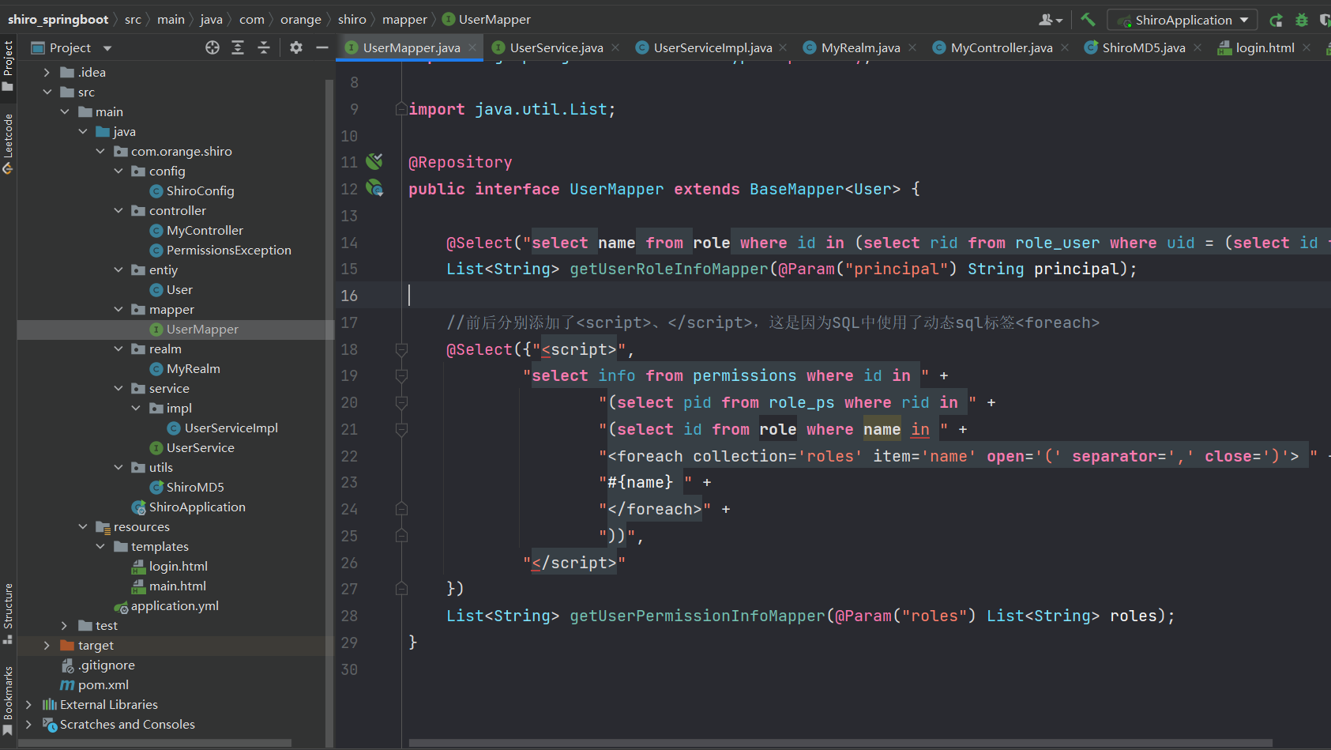Toggle code fold on line 9 import
This screenshot has width=1331, height=750.
point(401,109)
